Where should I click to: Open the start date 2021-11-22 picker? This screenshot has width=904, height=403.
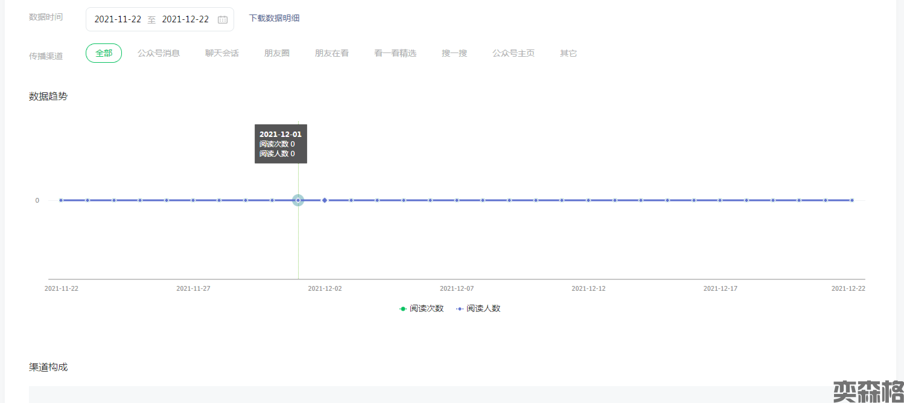coord(118,19)
